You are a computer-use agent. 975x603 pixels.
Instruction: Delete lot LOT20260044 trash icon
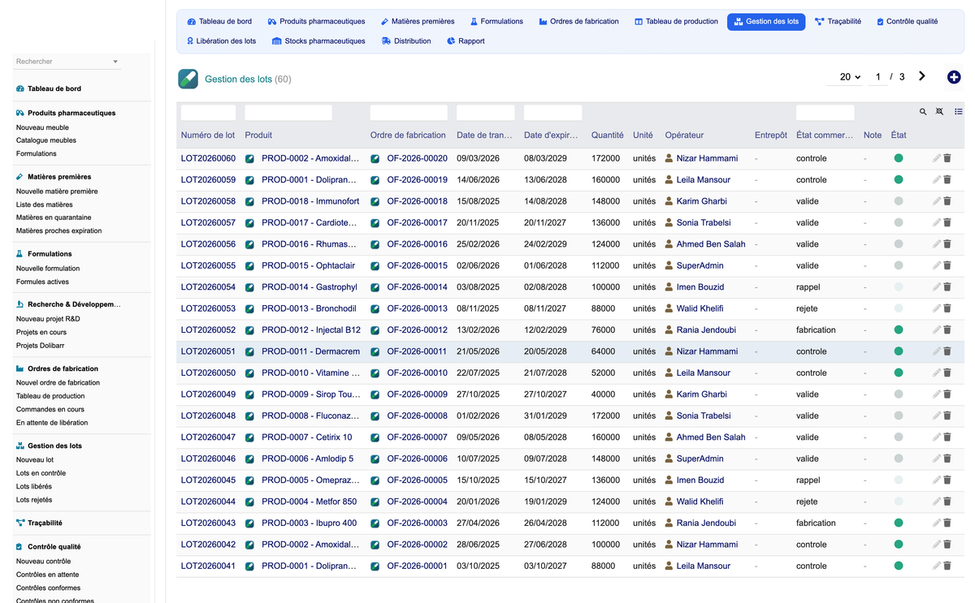point(947,502)
